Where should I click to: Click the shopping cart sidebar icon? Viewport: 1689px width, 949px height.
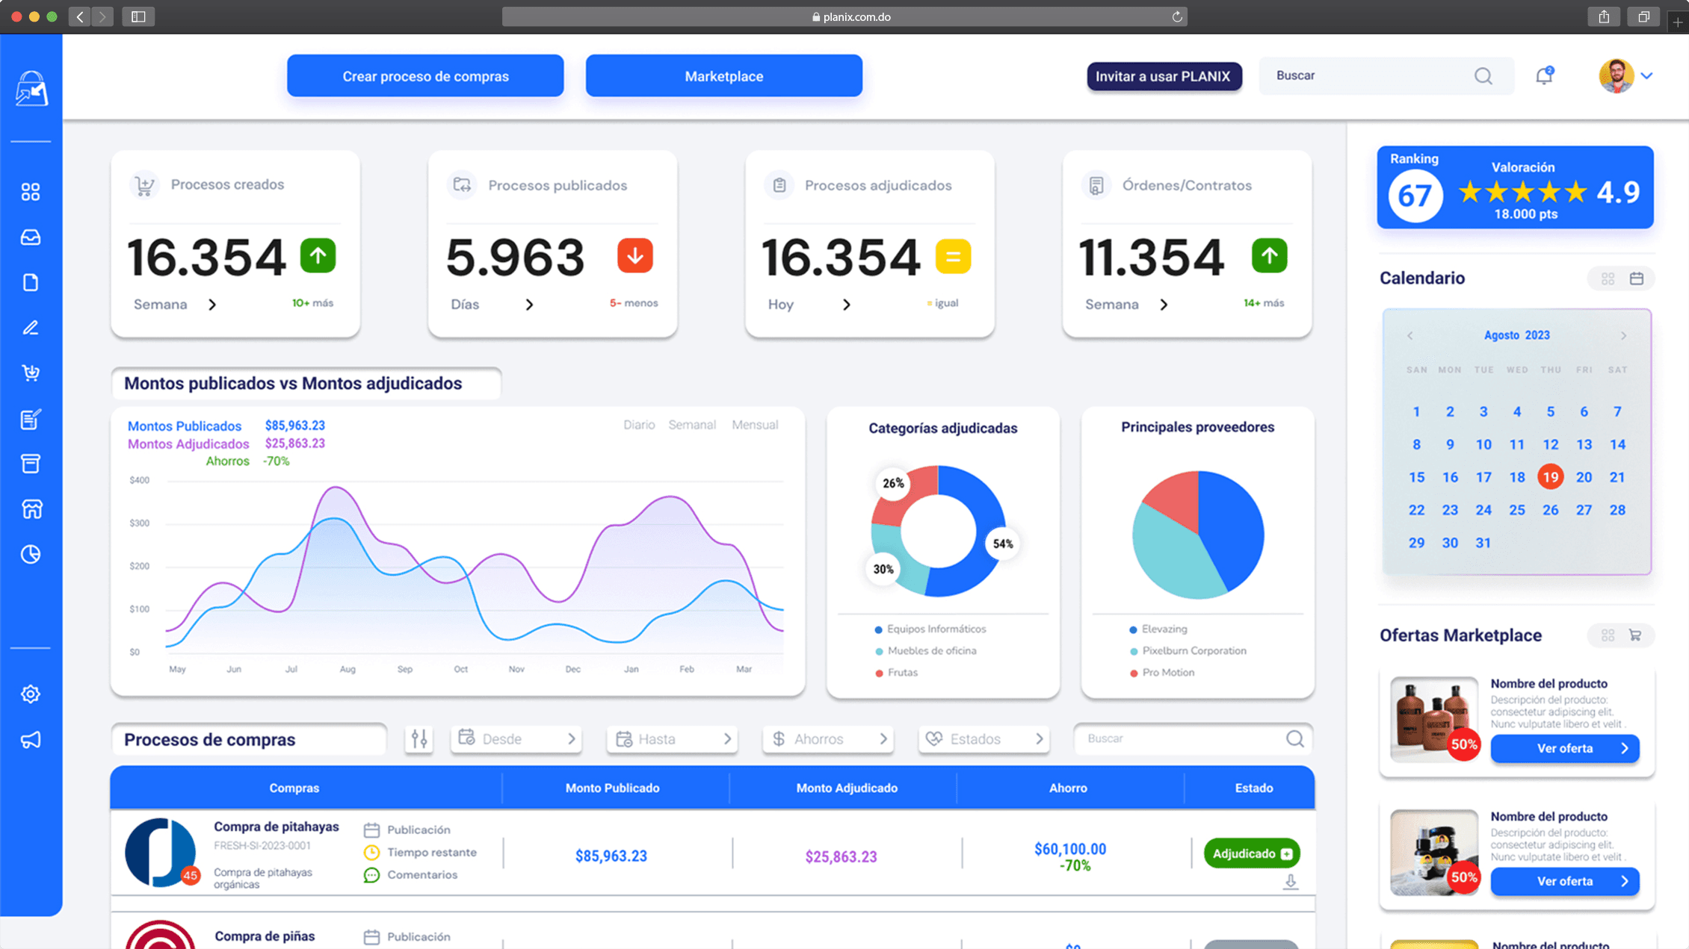click(31, 373)
